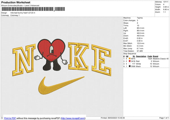The image size is (170, 120).
Task: Select the black 3599 color swatch
Action: click(x=130, y=66)
